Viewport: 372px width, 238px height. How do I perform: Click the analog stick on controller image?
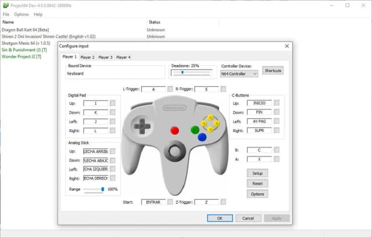coord(175,151)
